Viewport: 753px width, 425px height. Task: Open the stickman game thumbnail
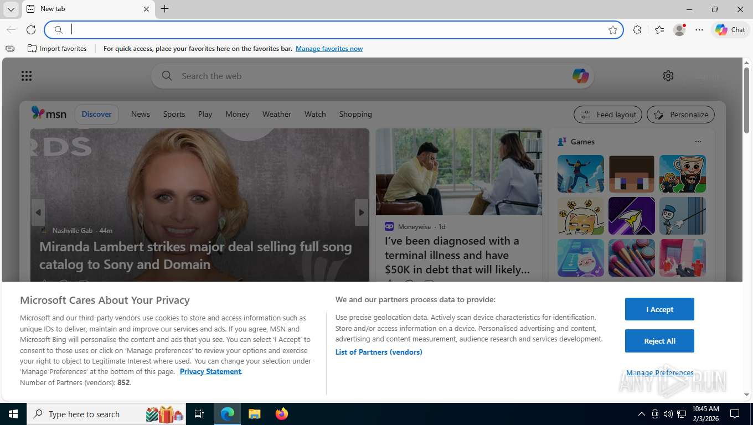(683, 216)
